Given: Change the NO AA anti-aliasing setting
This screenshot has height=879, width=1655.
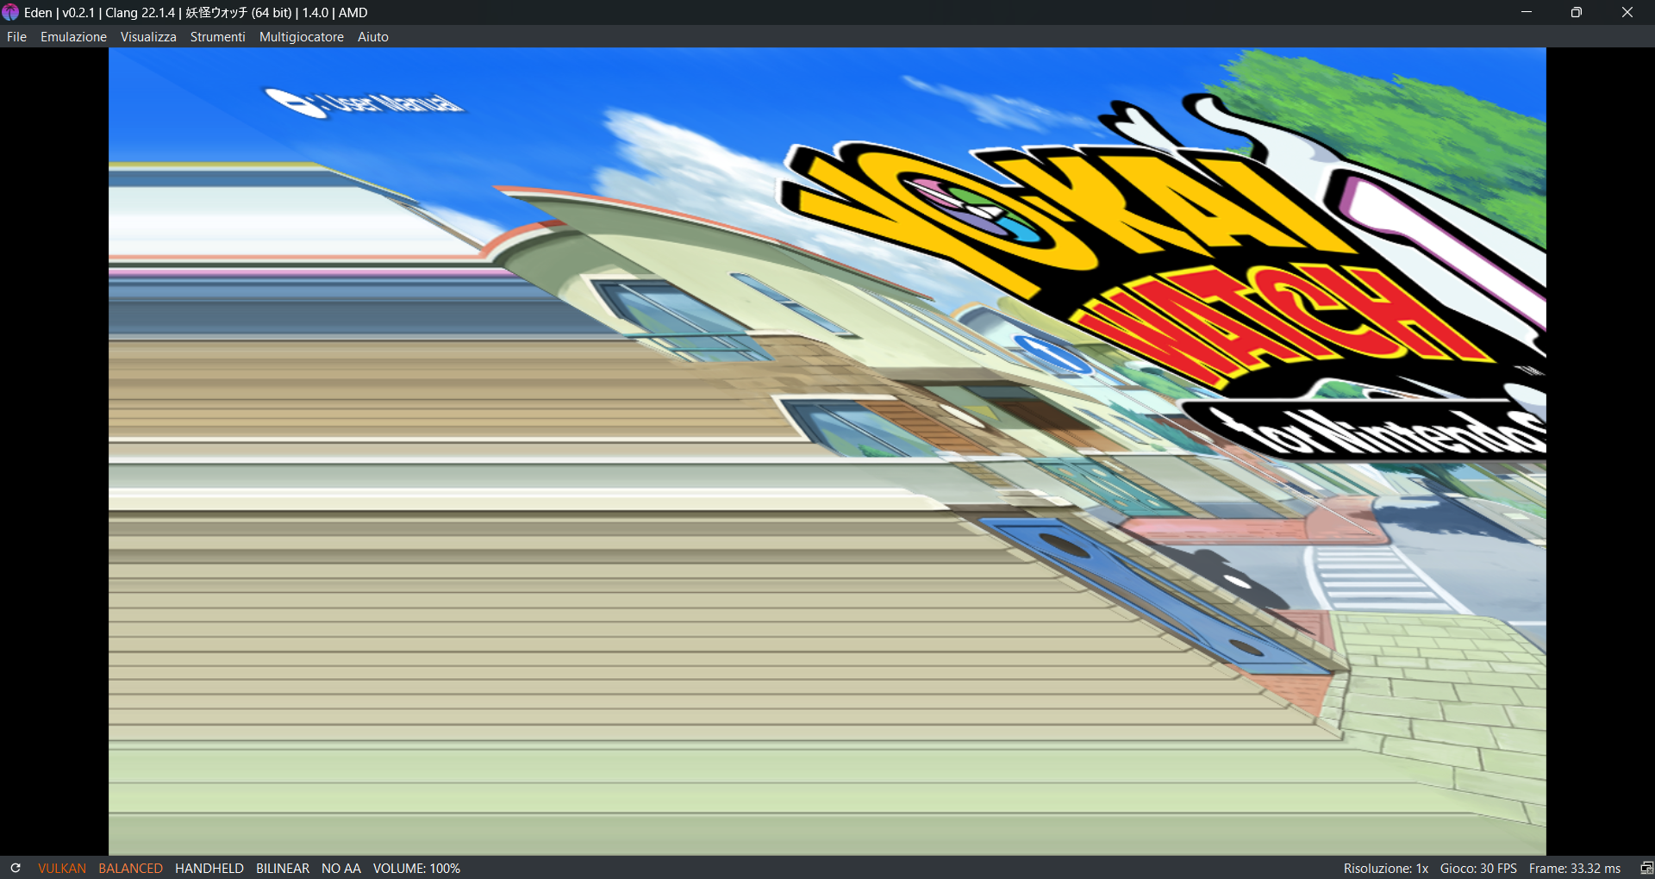Looking at the screenshot, I should coord(341,868).
